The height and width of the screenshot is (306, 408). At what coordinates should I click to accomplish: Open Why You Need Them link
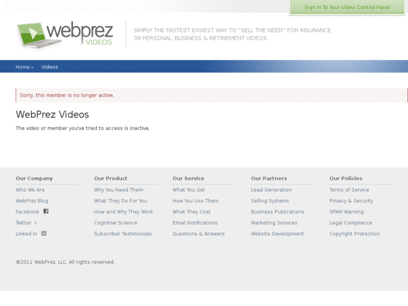118,190
